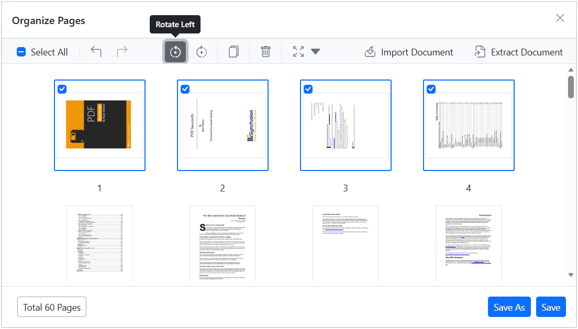The width and height of the screenshot is (578, 329).
Task: Click Extract Document in toolbar
Action: pos(519,52)
